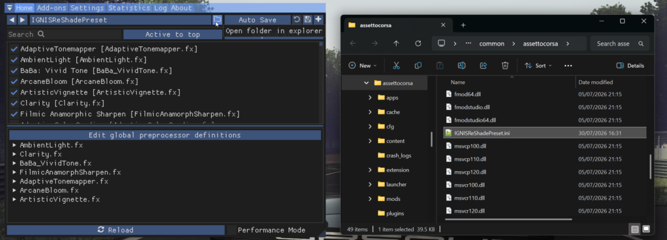Select fmod64.dll file icon
The image size is (667, 240).
pos(448,94)
